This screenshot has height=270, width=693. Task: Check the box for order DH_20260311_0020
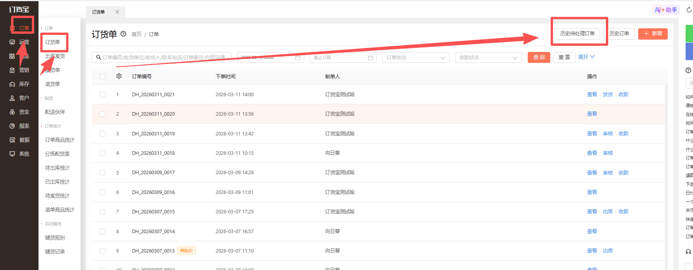[103, 114]
